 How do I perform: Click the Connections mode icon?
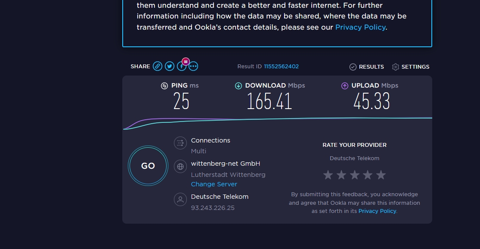(180, 143)
